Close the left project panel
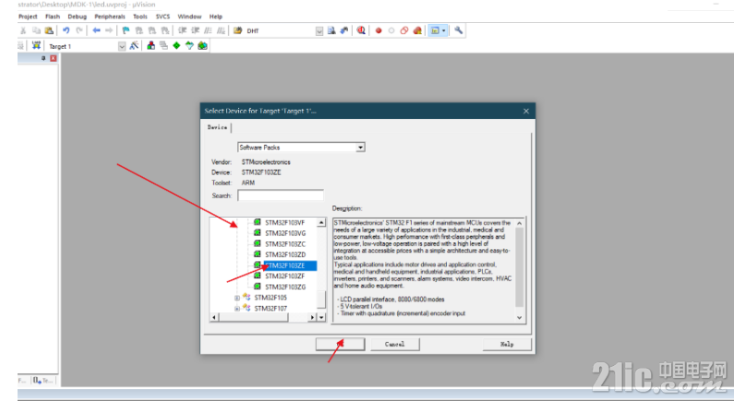This screenshot has width=734, height=401. [x=54, y=58]
